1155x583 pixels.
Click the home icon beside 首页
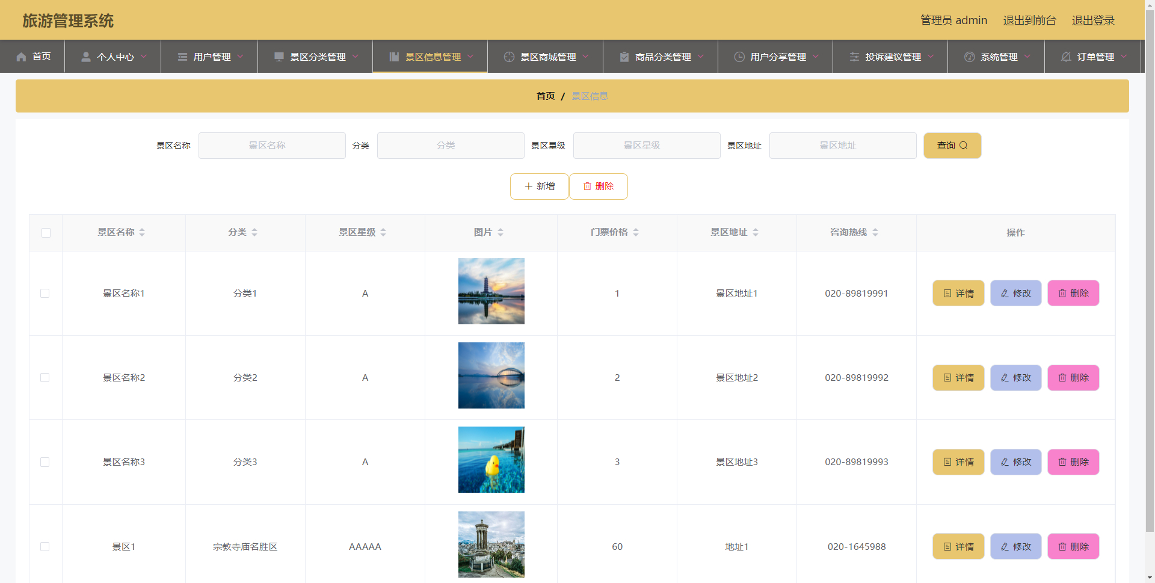[22, 57]
